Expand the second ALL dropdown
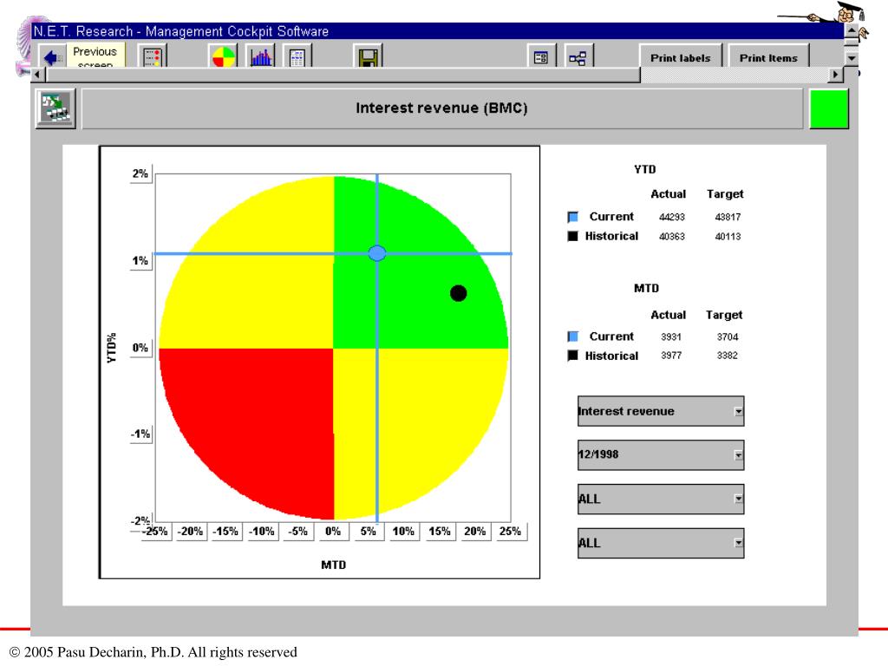Screen dimensions: 888x666 [739, 543]
